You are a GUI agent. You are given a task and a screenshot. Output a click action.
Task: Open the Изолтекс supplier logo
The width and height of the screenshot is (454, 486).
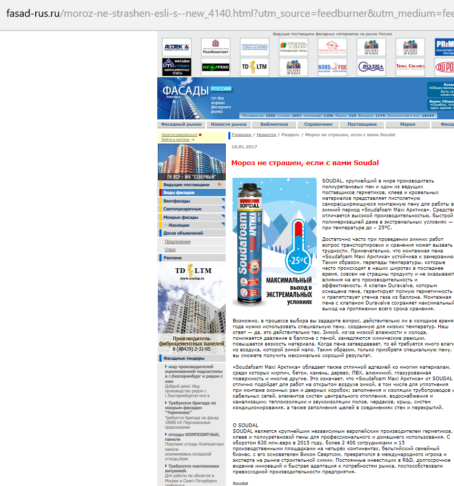pos(216,67)
